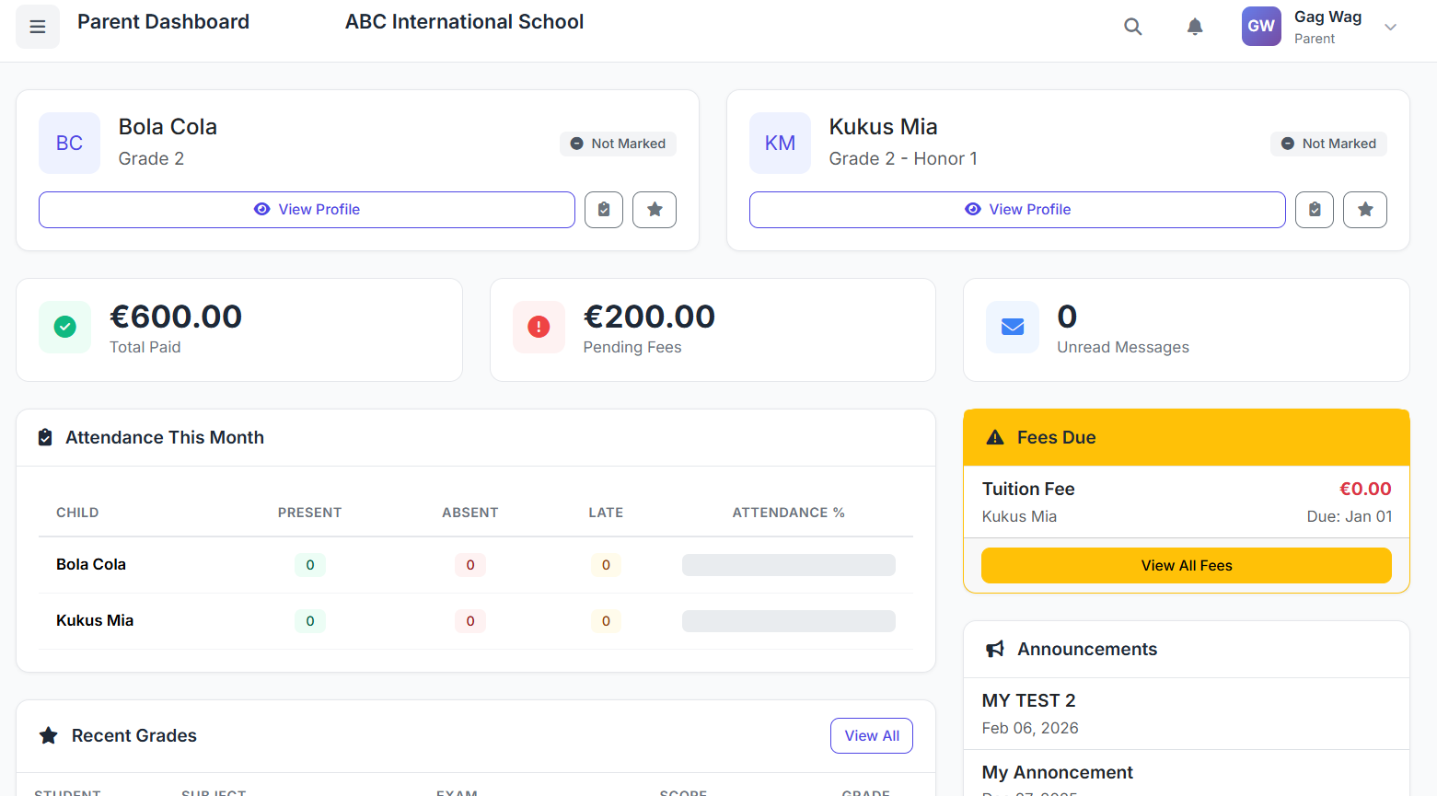The width and height of the screenshot is (1437, 796).
Task: Click Bola Cola's attendance progress bar
Action: (x=789, y=565)
